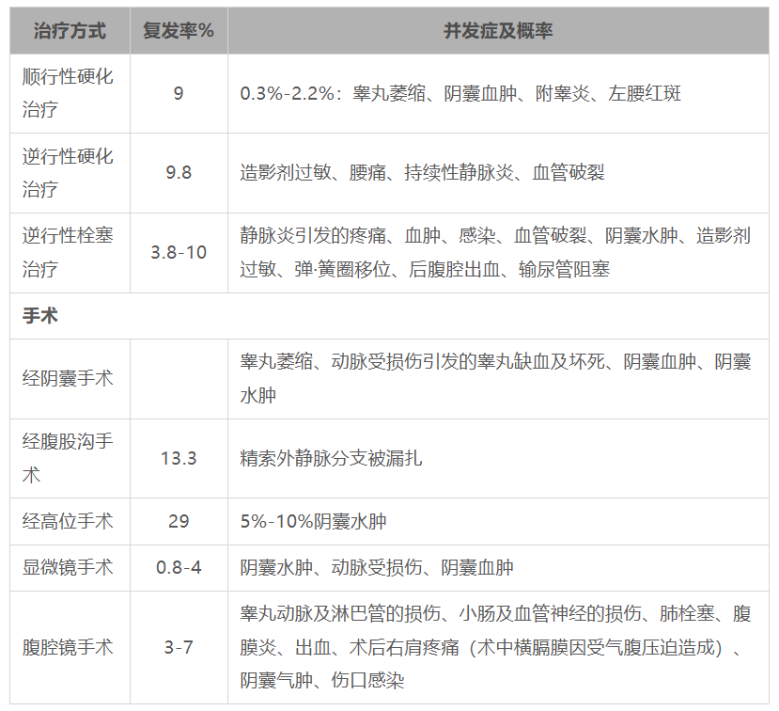Click the 精索外静脉分支被漏扎 cell
This screenshot has width=779, height=711.
[498, 458]
